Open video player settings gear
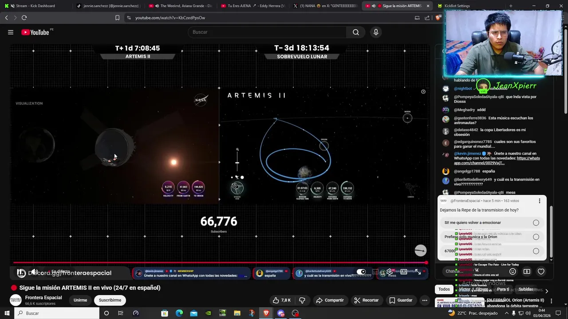The image size is (568, 319). point(389,272)
